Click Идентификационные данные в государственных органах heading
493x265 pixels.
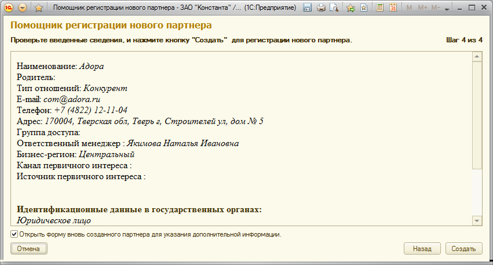click(139, 209)
